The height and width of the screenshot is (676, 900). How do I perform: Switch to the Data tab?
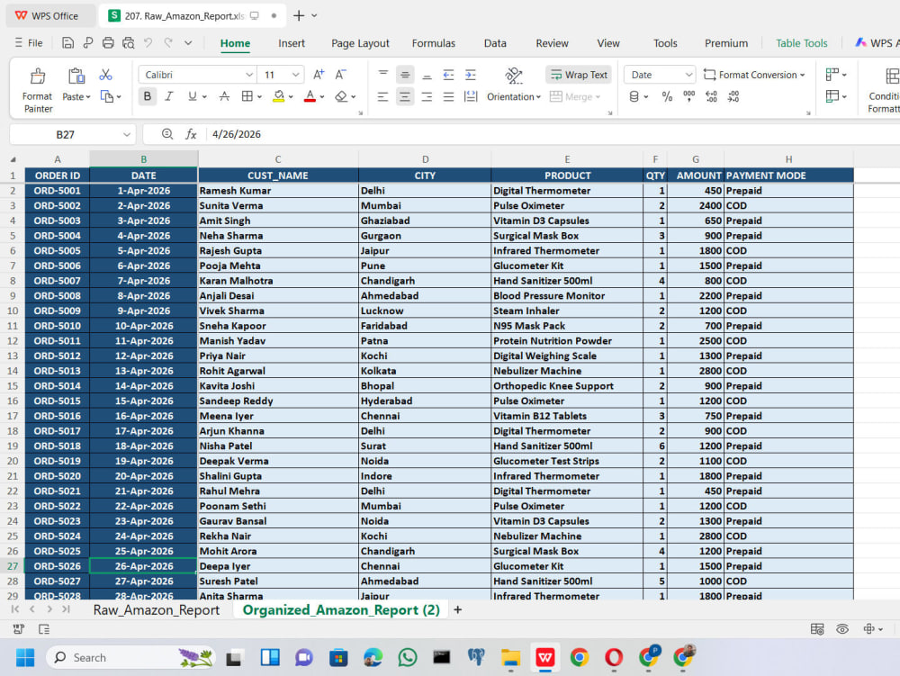495,43
